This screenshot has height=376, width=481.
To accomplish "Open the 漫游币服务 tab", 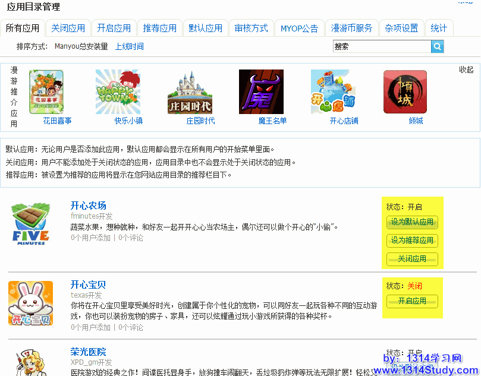I will (x=352, y=28).
